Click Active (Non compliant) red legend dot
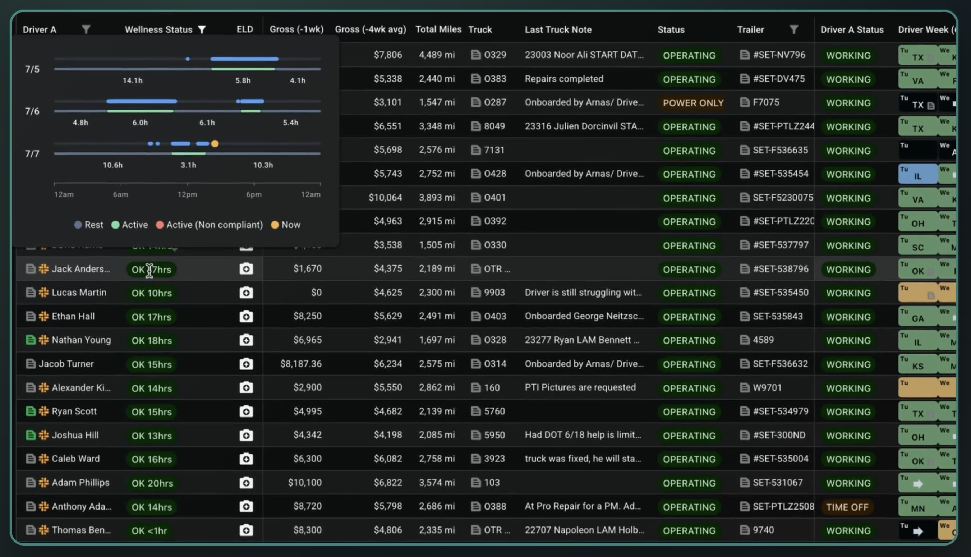This screenshot has width=971, height=557. pos(160,225)
